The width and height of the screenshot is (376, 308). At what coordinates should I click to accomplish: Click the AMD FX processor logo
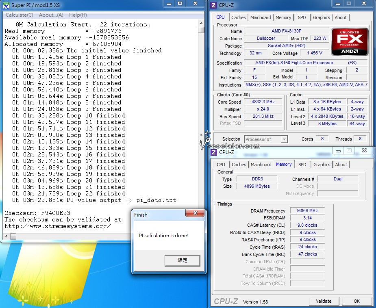point(350,42)
